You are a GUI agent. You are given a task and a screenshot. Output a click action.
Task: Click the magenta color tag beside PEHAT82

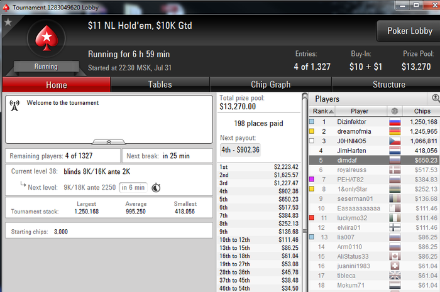pos(312,179)
